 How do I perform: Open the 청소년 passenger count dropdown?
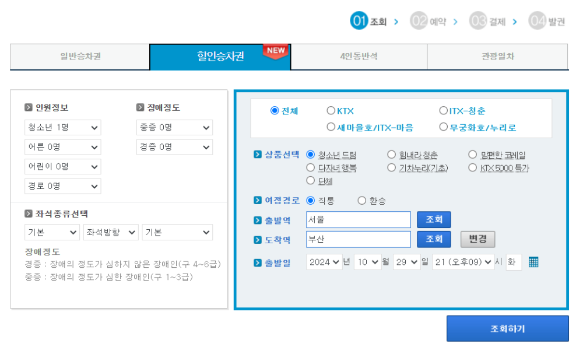click(x=62, y=127)
